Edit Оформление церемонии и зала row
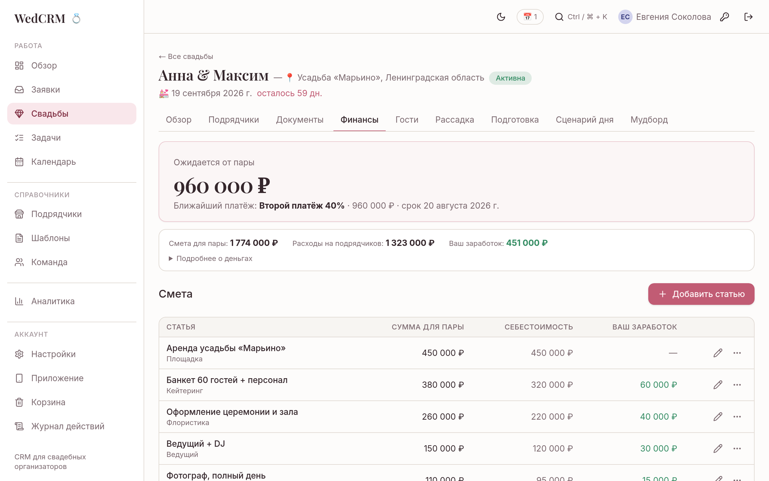769x481 pixels. click(718, 416)
